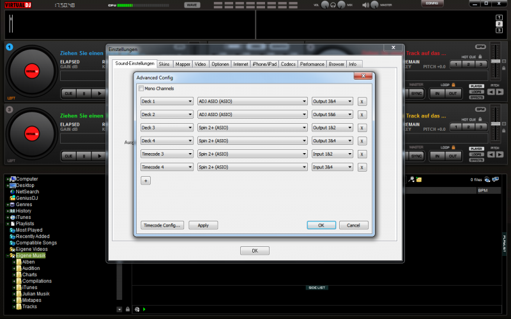511x319 pixels.
Task: Switch to the Browser tab
Action: pyautogui.click(x=337, y=64)
